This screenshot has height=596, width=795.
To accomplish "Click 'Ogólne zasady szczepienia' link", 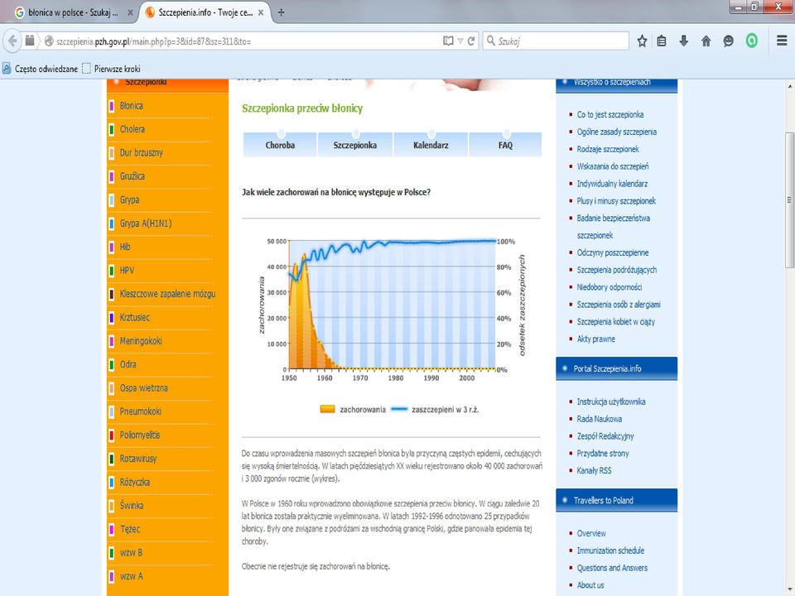I will (616, 132).
